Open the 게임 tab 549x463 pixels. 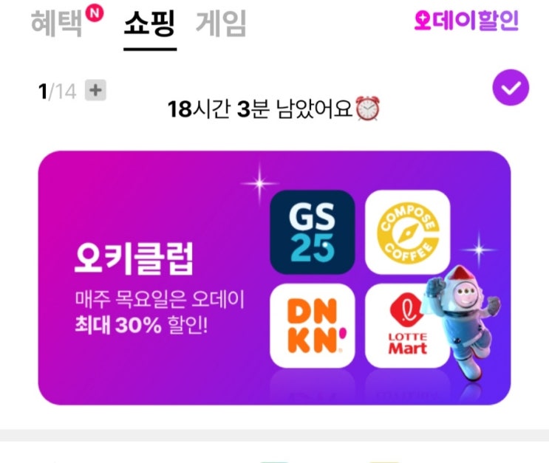(221, 23)
